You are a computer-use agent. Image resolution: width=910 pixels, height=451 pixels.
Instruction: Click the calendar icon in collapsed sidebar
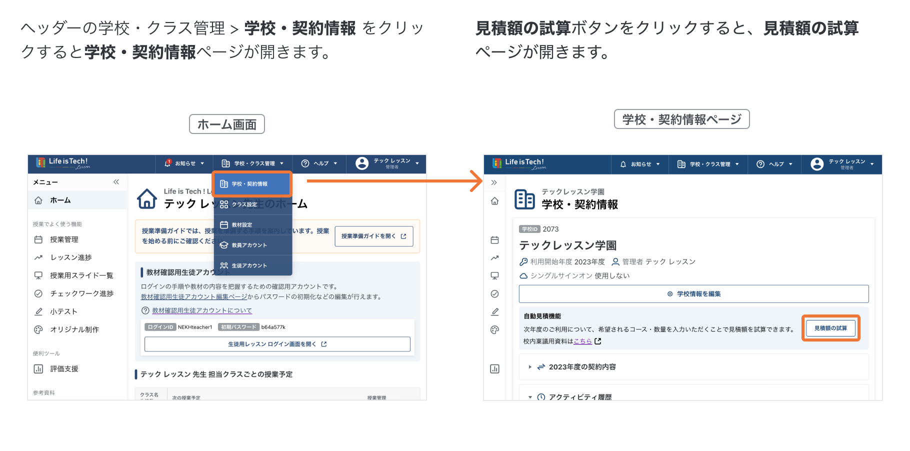494,240
